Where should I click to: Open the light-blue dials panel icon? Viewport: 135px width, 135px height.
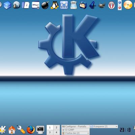click(64, 5)
